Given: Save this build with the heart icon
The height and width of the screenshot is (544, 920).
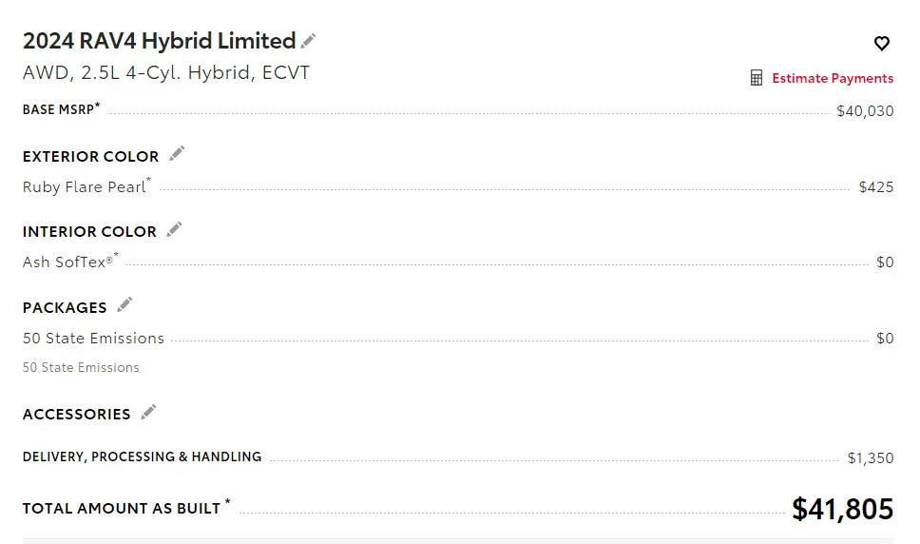Looking at the screenshot, I should tap(881, 43).
